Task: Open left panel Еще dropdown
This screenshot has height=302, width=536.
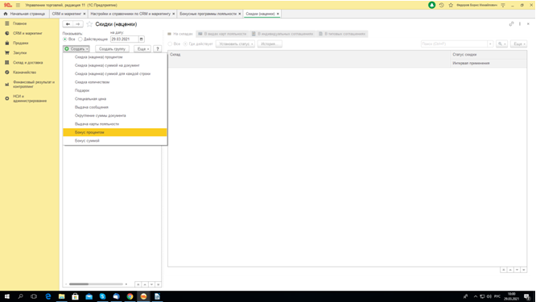Action: [x=142, y=49]
